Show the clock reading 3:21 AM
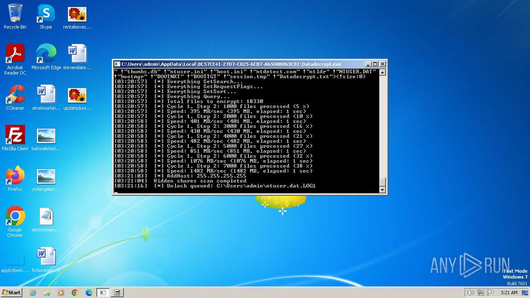The image size is (530, 298). click(509, 293)
